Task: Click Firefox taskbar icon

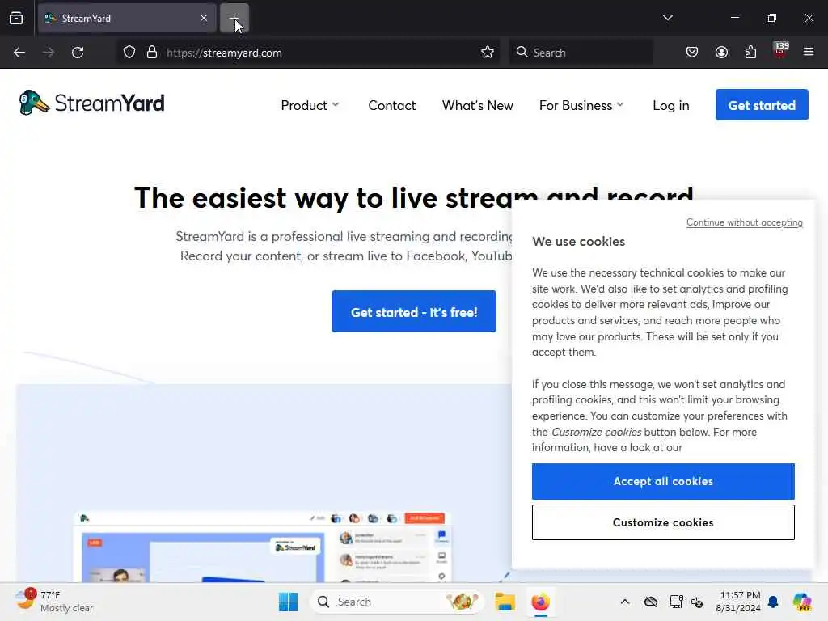Action: [x=540, y=602]
